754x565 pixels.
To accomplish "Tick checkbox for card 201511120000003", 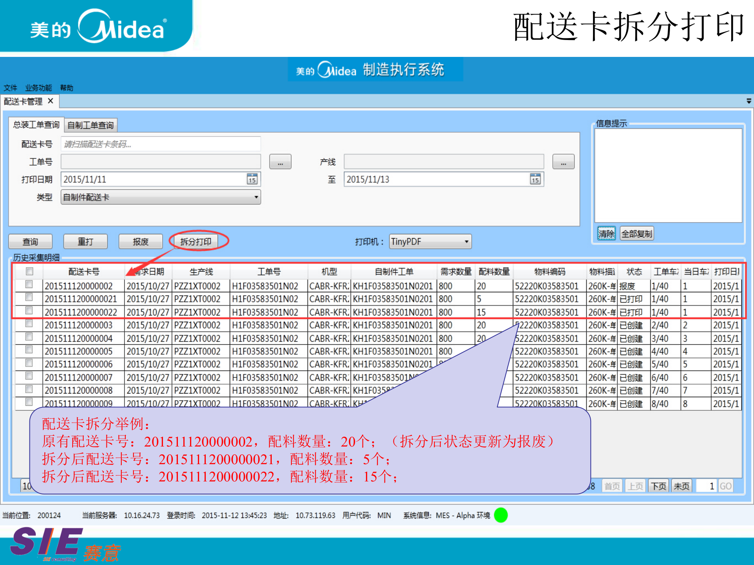I will pyautogui.click(x=29, y=324).
